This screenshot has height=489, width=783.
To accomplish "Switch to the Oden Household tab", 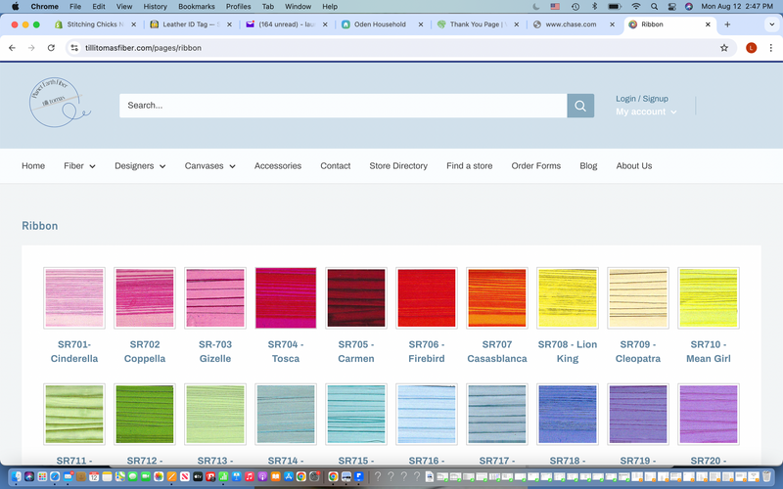I will point(380,24).
